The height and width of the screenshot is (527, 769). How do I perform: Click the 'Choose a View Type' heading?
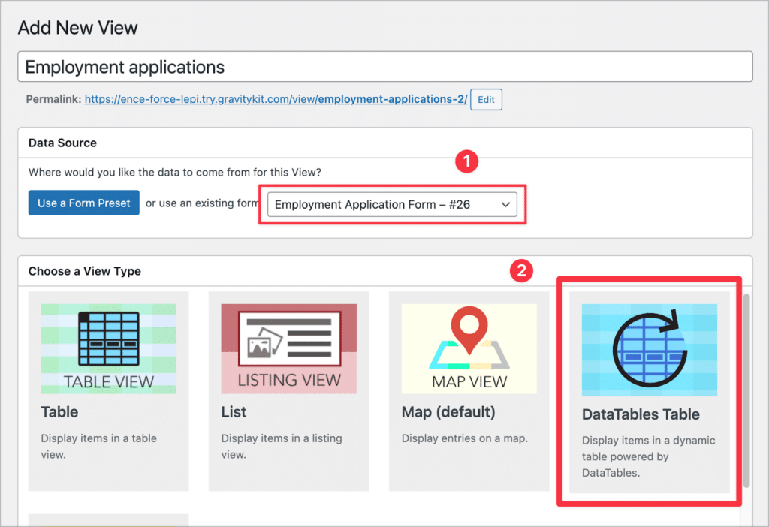[x=84, y=271]
